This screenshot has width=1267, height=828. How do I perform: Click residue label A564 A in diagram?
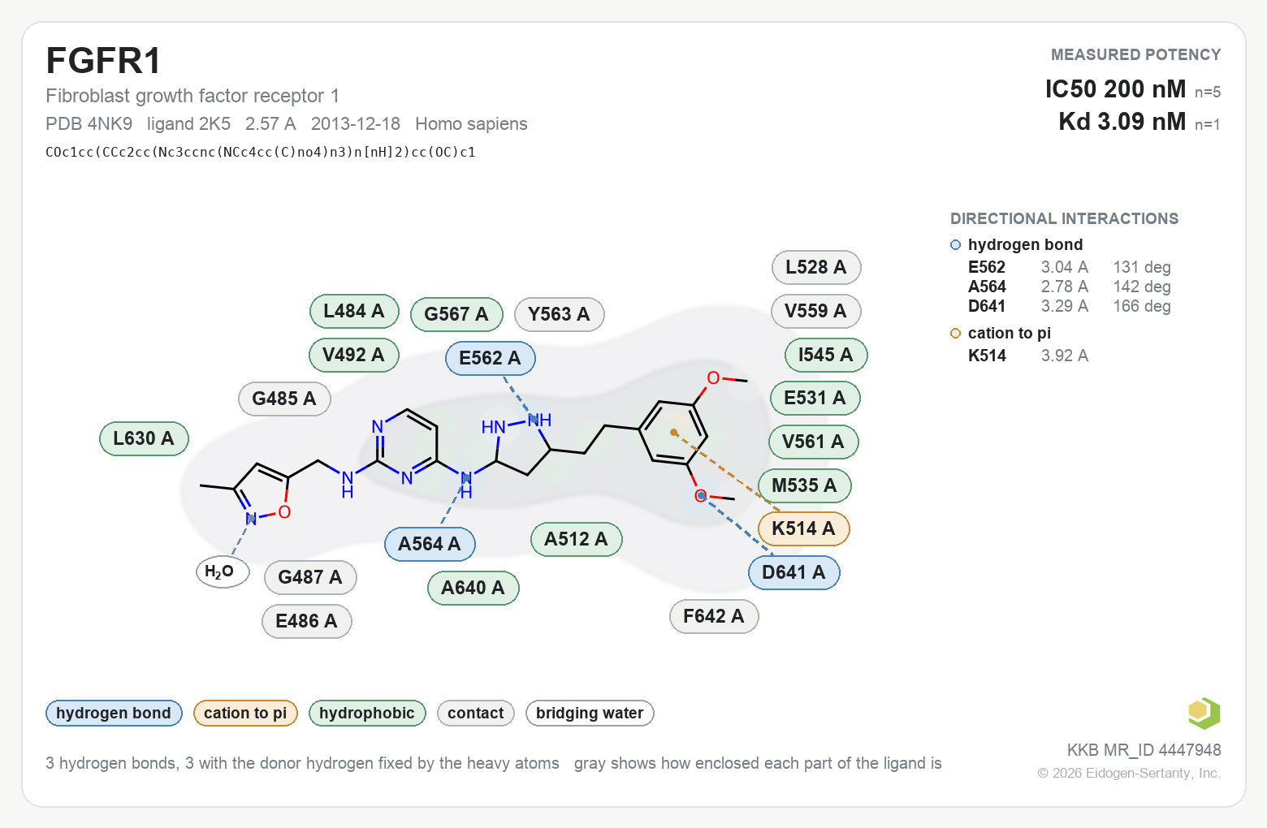point(430,544)
